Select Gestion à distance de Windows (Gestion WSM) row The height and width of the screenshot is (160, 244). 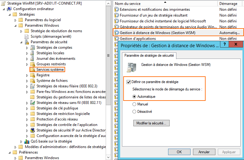179,33
